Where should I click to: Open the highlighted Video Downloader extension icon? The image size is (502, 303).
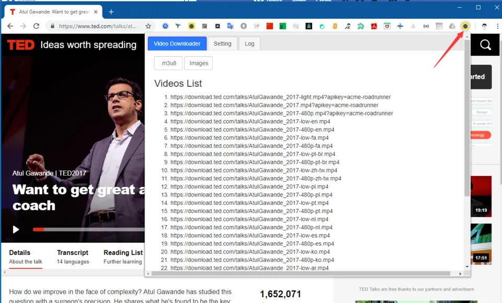465,26
